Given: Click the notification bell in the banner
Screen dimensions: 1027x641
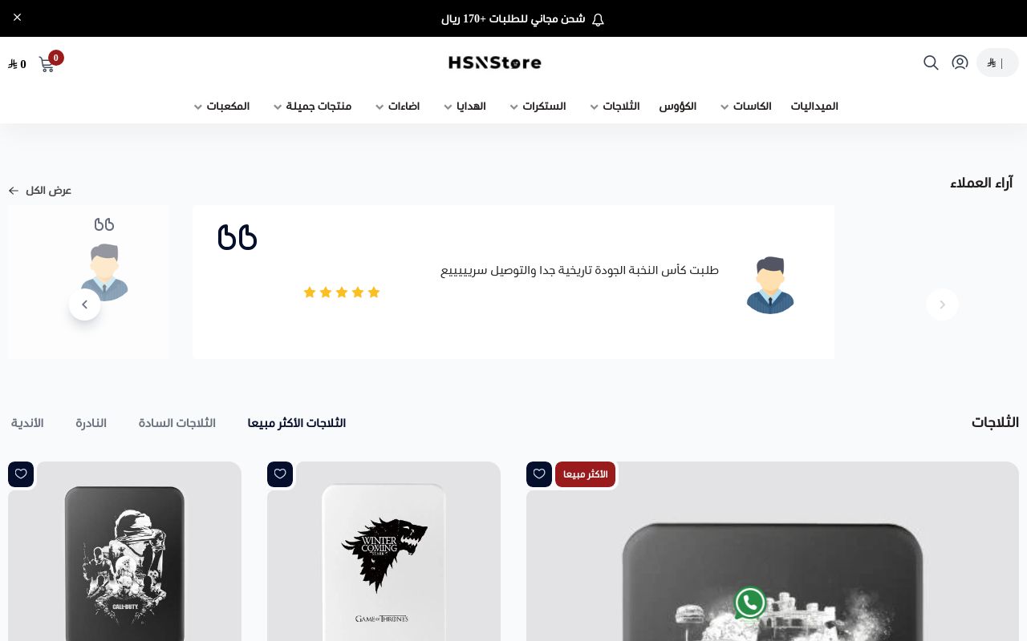Looking at the screenshot, I should pos(598,19).
